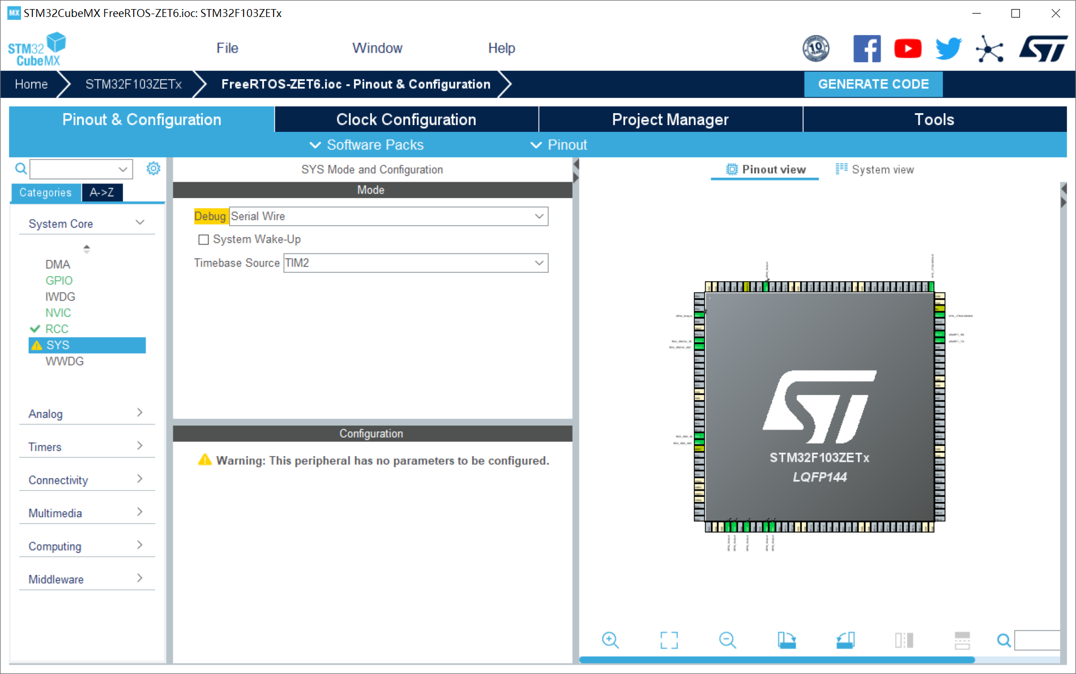Open the YouTube icon link
The image size is (1076, 674).
click(908, 49)
